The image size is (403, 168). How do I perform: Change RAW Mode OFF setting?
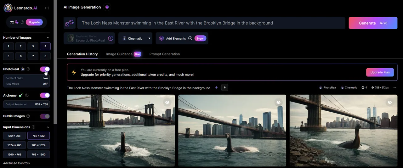(27, 84)
